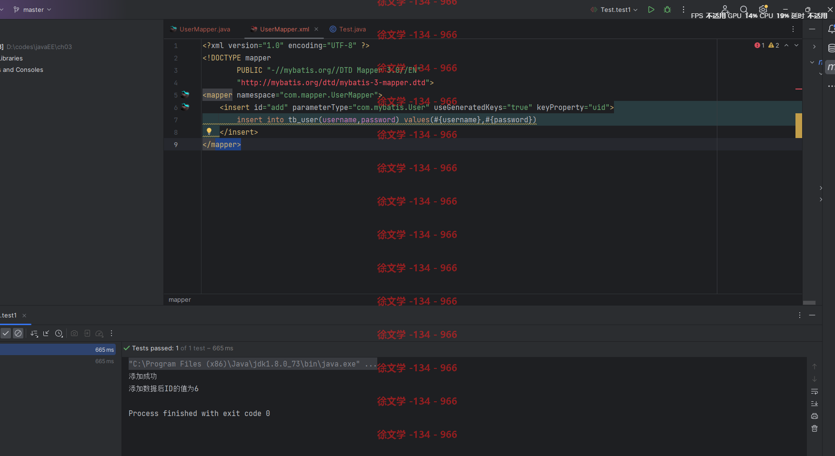The height and width of the screenshot is (456, 835).
Task: Hide the Run tool window
Action: 812,315
